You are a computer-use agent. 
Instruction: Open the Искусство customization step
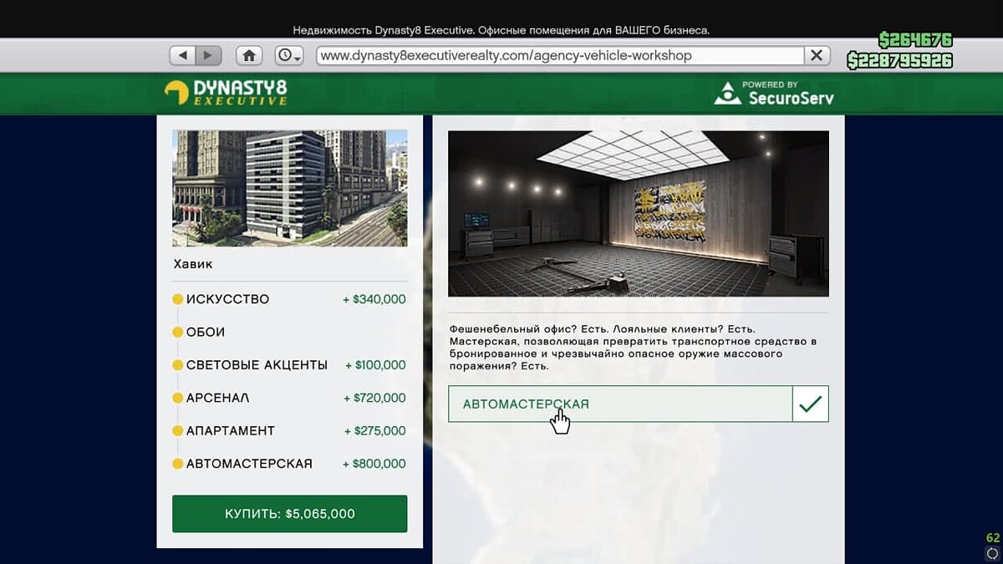227,299
